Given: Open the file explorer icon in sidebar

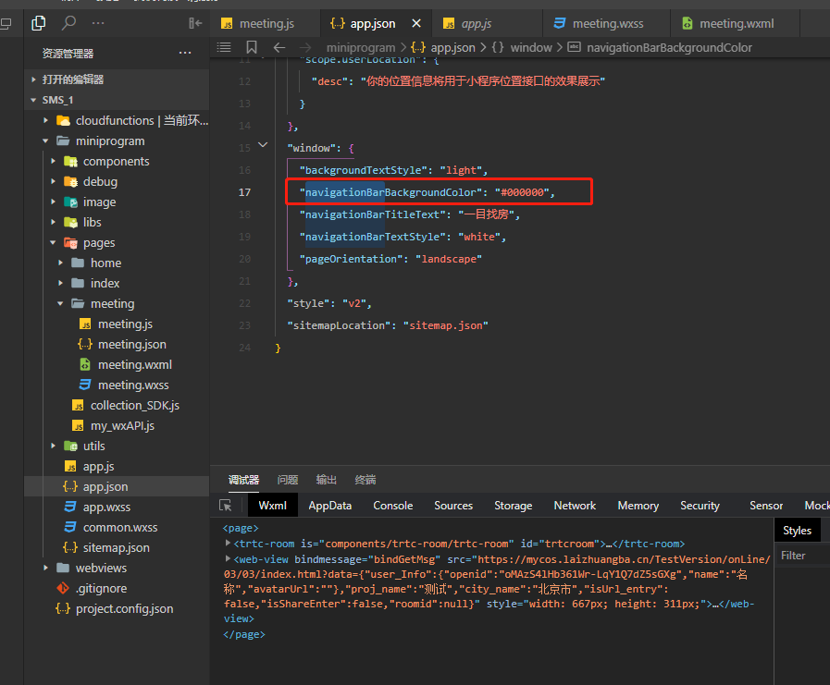Looking at the screenshot, I should (x=38, y=23).
